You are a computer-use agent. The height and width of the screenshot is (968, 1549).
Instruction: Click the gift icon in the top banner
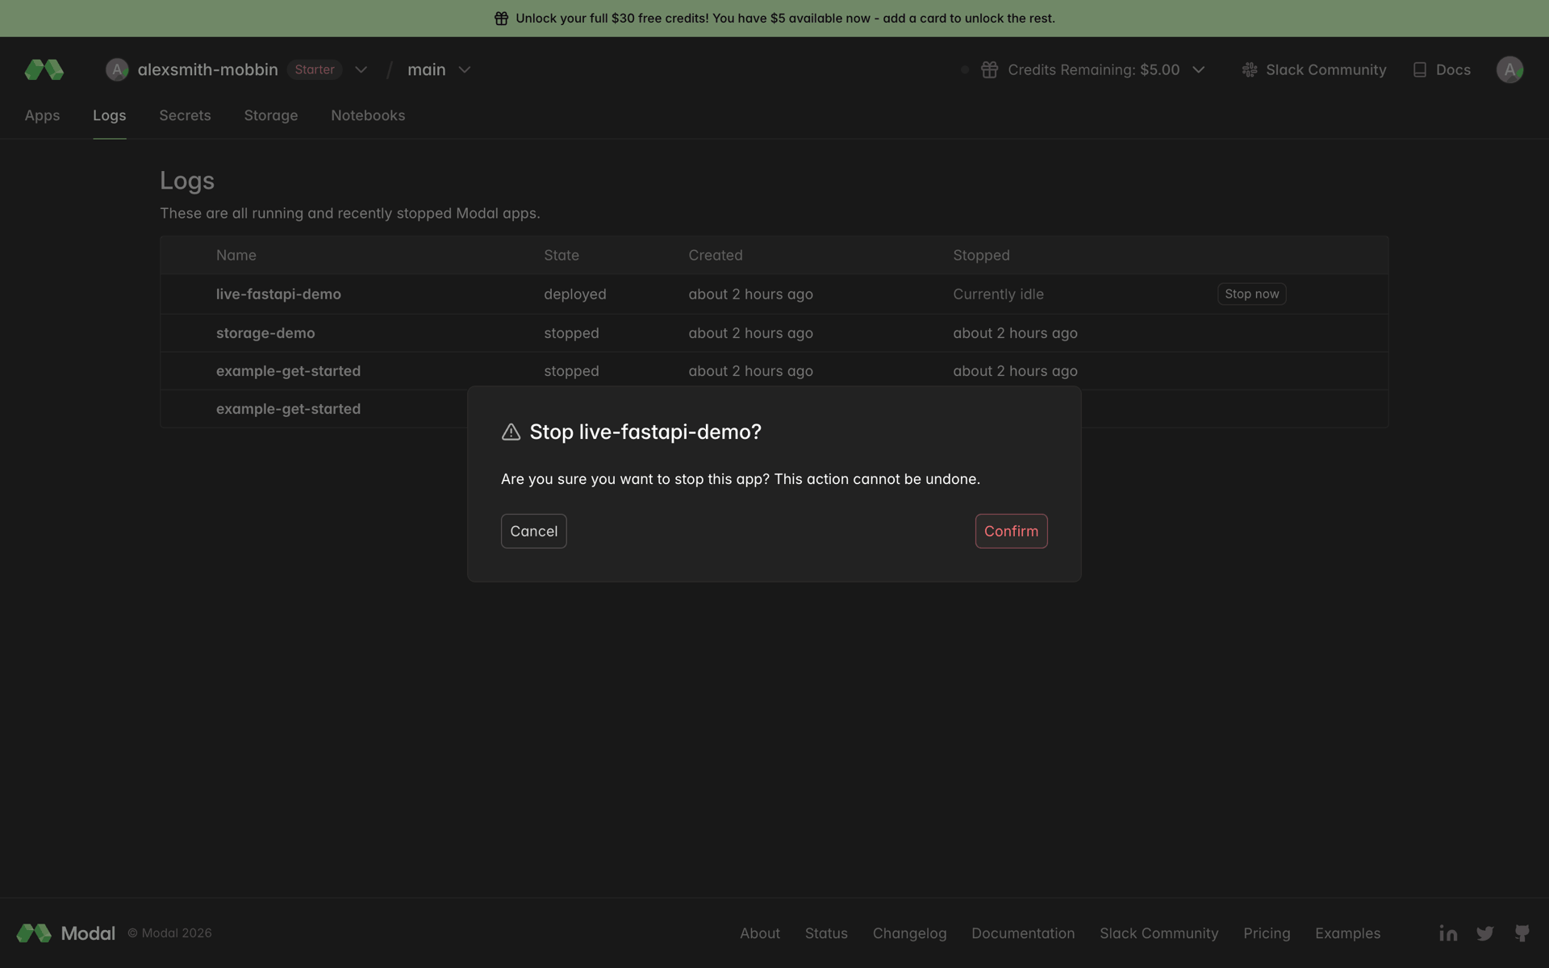[x=501, y=19]
